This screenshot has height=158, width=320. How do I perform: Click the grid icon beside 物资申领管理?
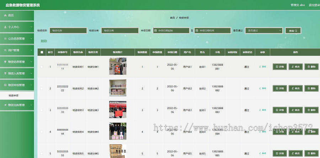[x=5, y=85]
